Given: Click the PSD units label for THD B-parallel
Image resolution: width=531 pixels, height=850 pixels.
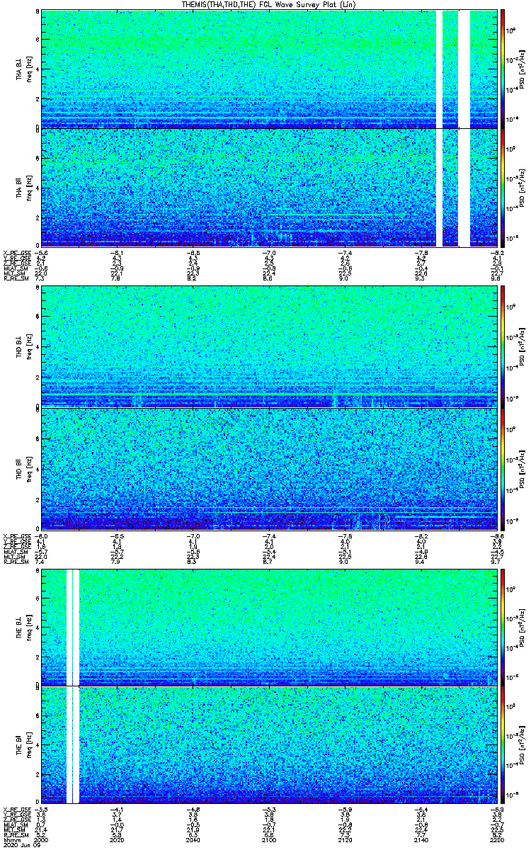Looking at the screenshot, I should click(x=523, y=467).
